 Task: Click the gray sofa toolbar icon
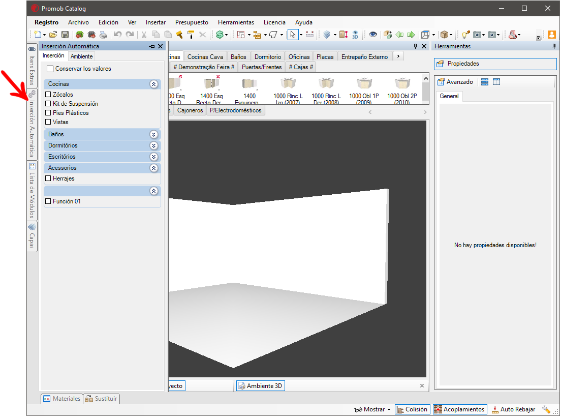tap(91, 35)
